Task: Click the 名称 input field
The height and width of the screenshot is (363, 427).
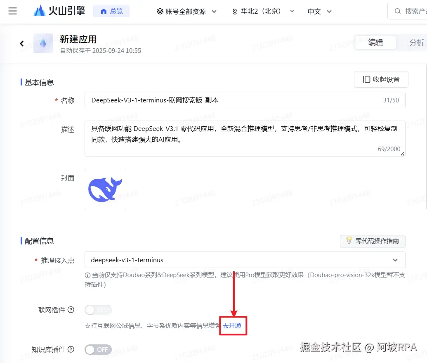Action: pyautogui.click(x=245, y=100)
